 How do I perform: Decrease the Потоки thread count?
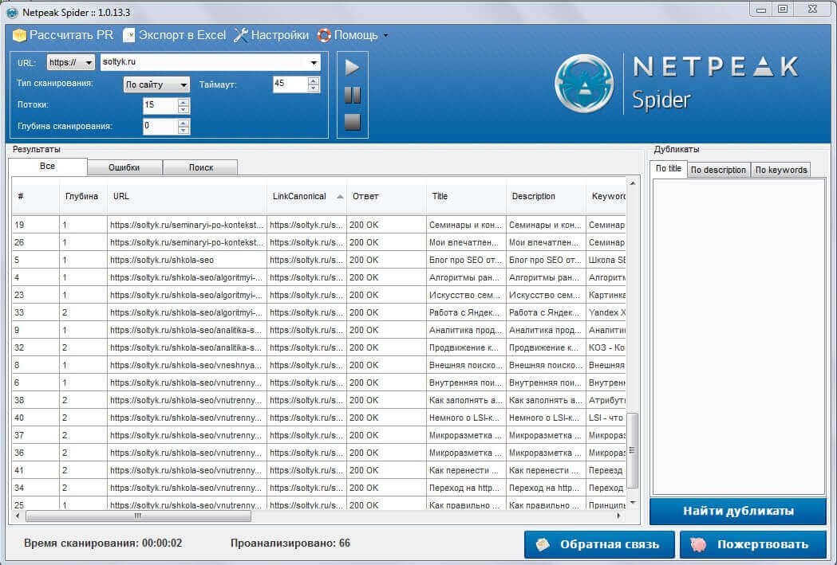point(184,109)
